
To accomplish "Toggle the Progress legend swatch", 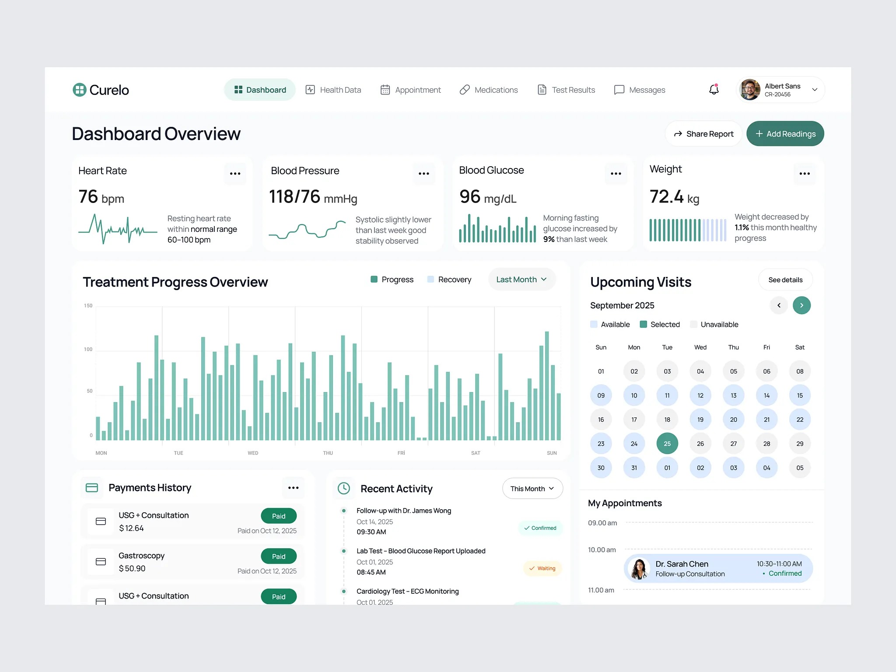I will [374, 279].
